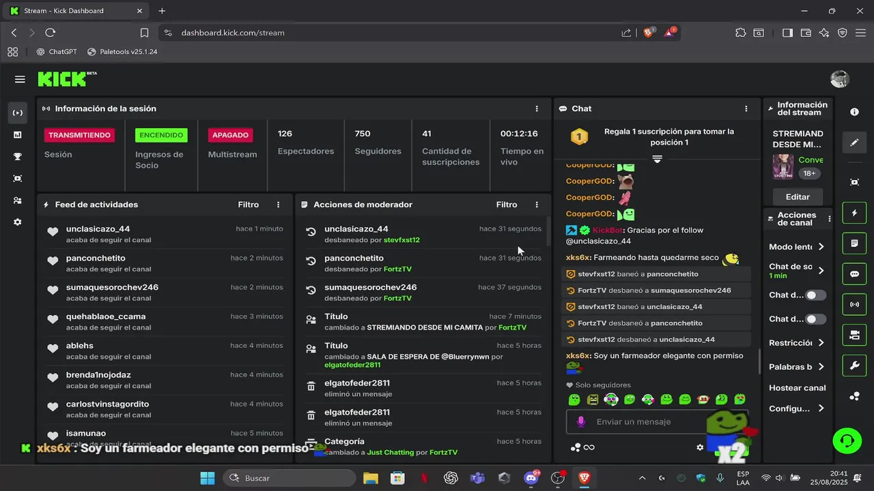874x491 pixels.
Task: Click the browser address bar URL
Action: pos(233,33)
